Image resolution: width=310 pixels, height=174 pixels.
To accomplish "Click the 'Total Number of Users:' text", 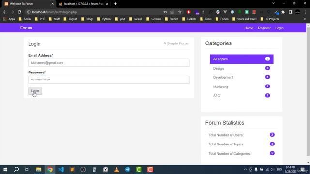I will click(226, 135).
